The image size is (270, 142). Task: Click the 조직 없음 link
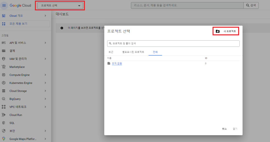(x=117, y=64)
